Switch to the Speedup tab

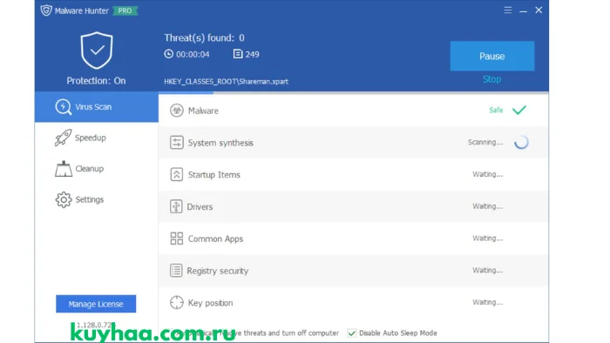tap(97, 138)
